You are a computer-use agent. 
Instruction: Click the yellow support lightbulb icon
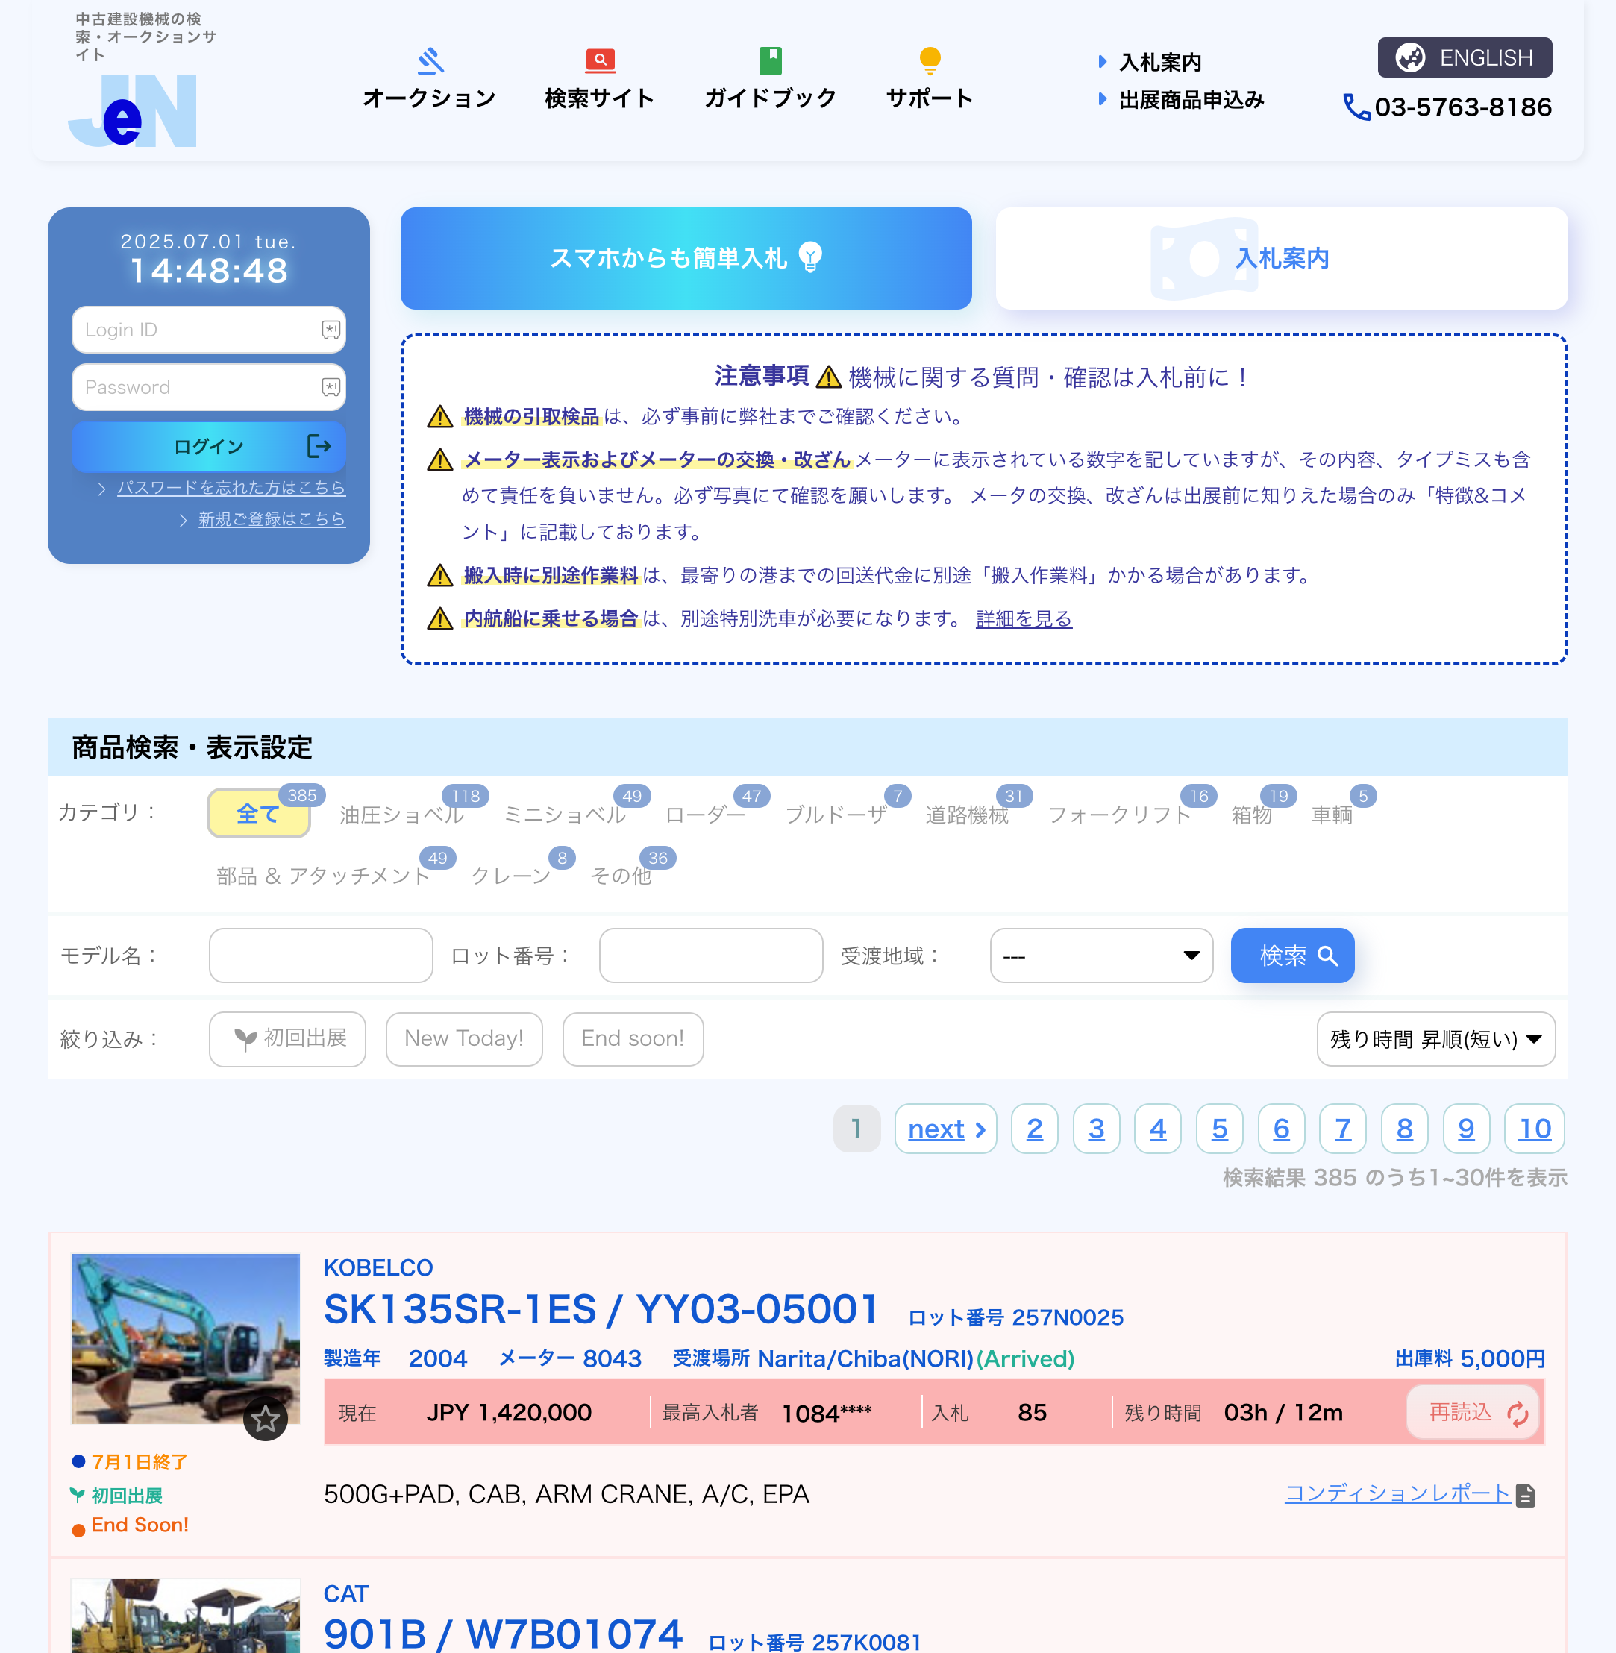[x=930, y=61]
